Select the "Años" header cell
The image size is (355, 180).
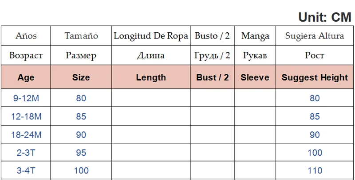point(26,36)
